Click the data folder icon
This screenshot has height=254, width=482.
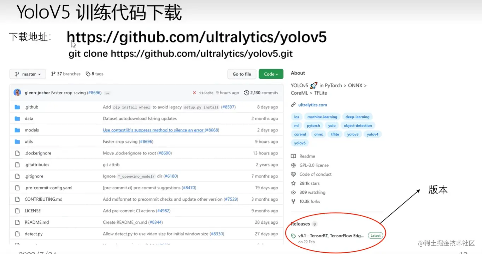coord(17,119)
